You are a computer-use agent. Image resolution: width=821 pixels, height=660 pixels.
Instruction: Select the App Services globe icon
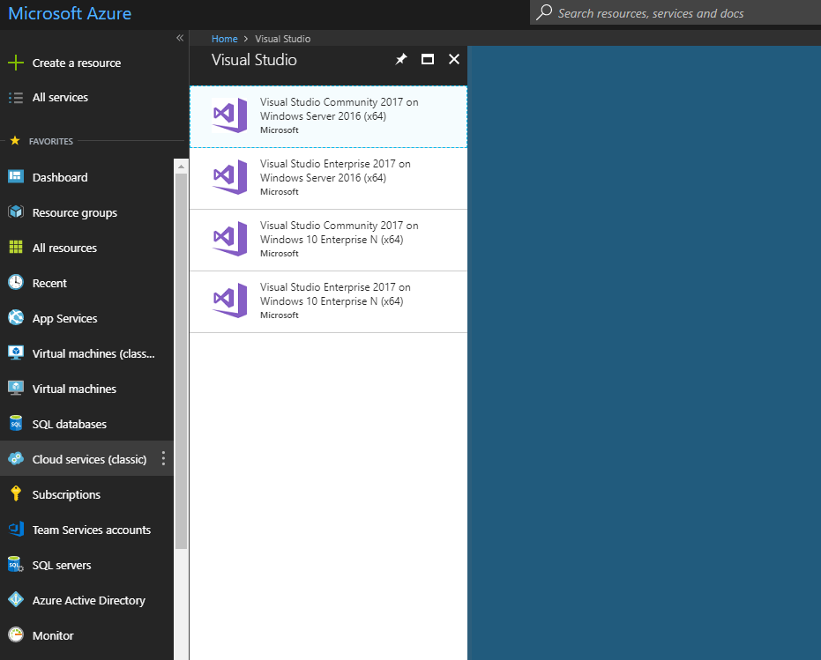[x=16, y=318]
